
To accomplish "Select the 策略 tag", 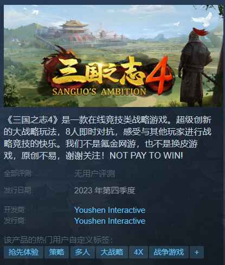I will click(56, 252).
